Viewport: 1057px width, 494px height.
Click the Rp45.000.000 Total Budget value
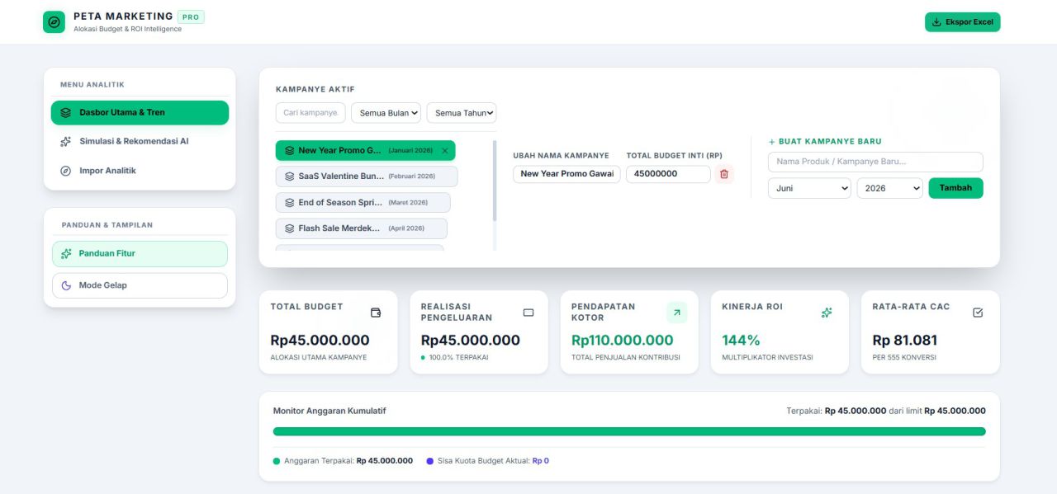320,340
